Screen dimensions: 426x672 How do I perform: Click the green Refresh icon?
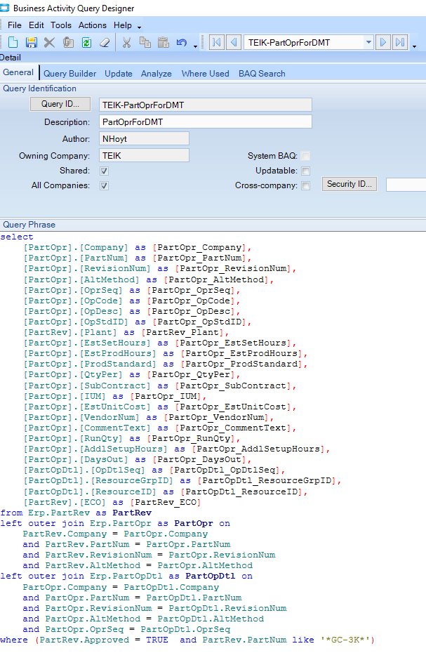(86, 42)
